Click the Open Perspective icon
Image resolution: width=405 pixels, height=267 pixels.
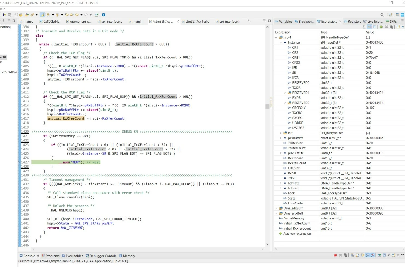(391, 15)
